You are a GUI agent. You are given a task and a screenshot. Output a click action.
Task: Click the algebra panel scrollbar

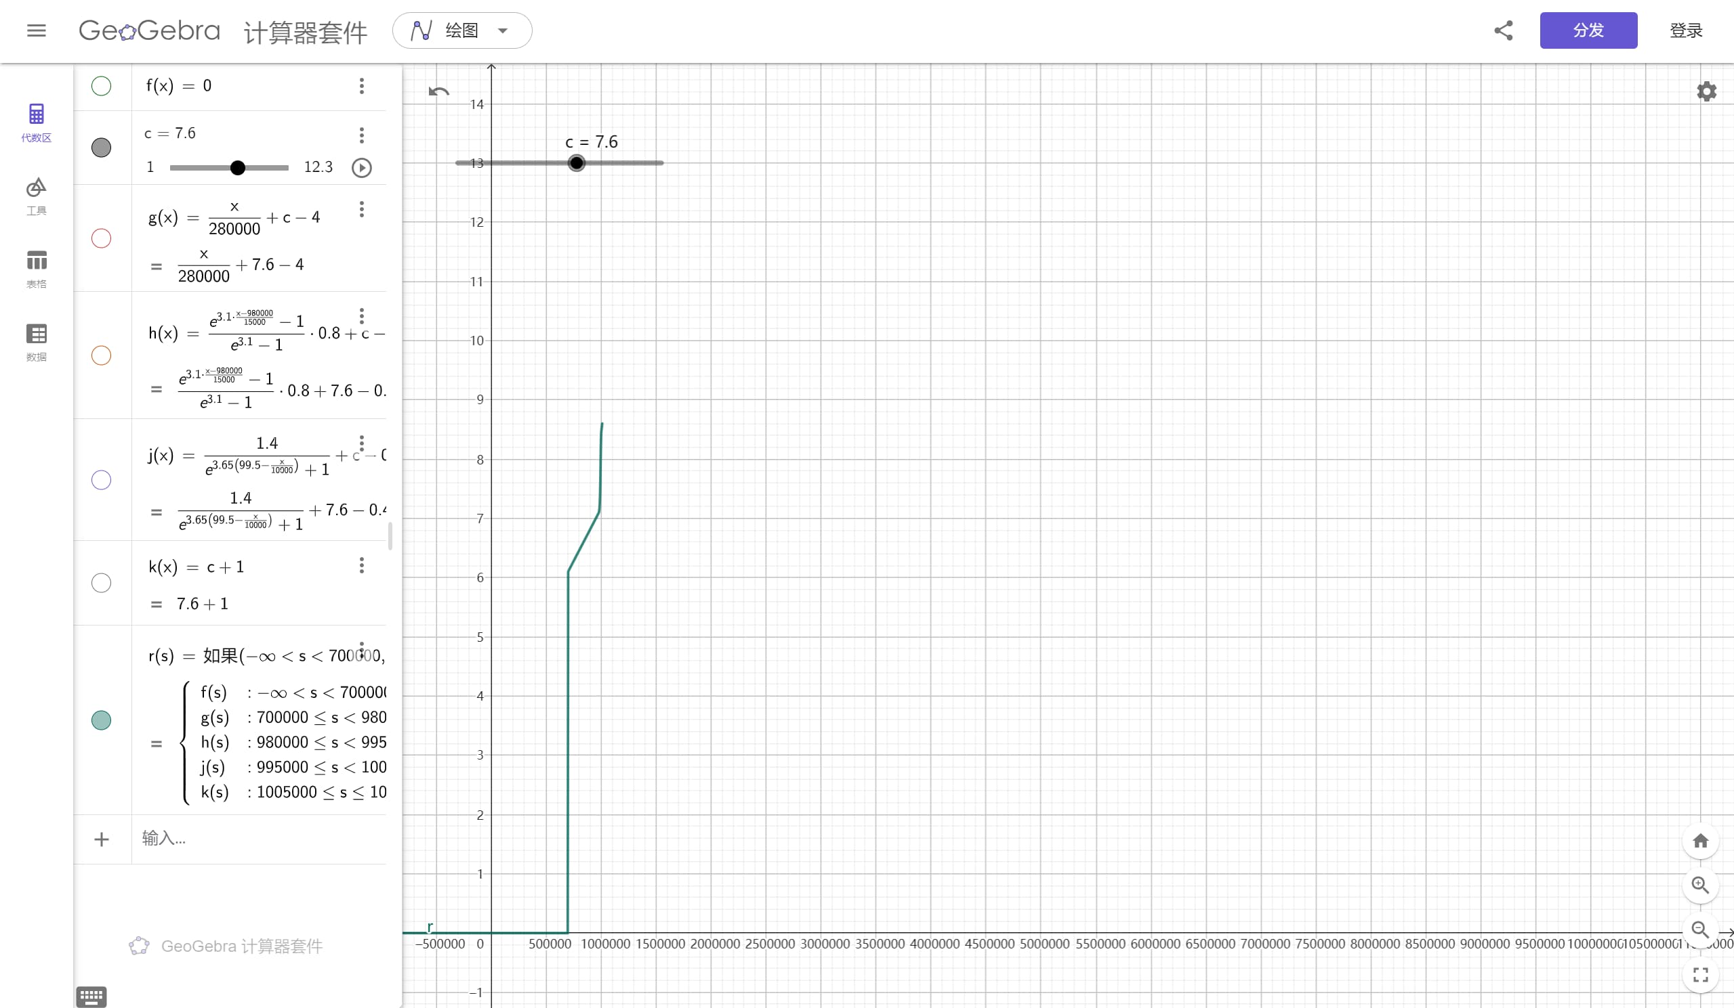(x=390, y=536)
